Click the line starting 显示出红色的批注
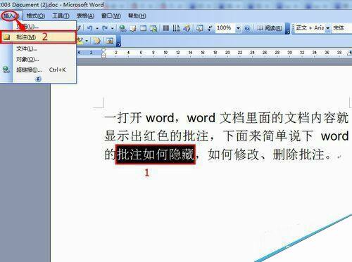The height and width of the screenshot is (262, 352). coord(227,136)
